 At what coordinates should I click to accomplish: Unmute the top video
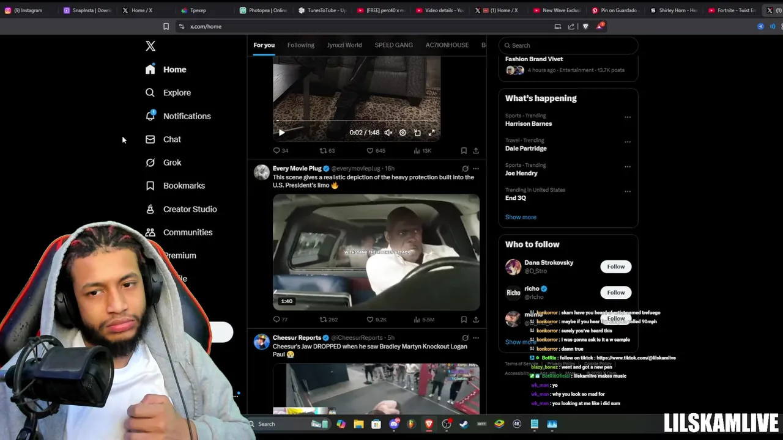(388, 133)
